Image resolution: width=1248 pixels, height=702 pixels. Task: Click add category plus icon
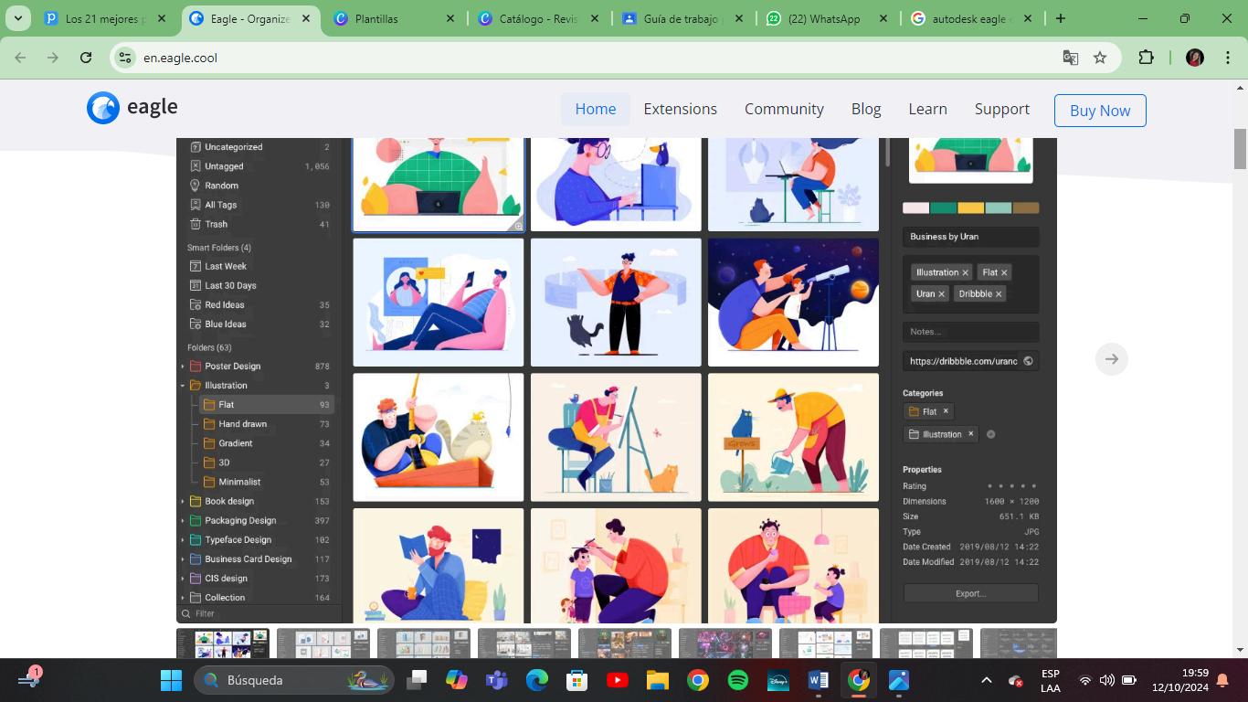point(991,434)
